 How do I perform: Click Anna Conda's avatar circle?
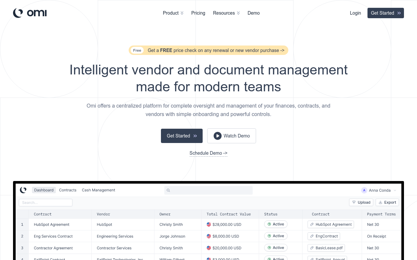pyautogui.click(x=364, y=190)
